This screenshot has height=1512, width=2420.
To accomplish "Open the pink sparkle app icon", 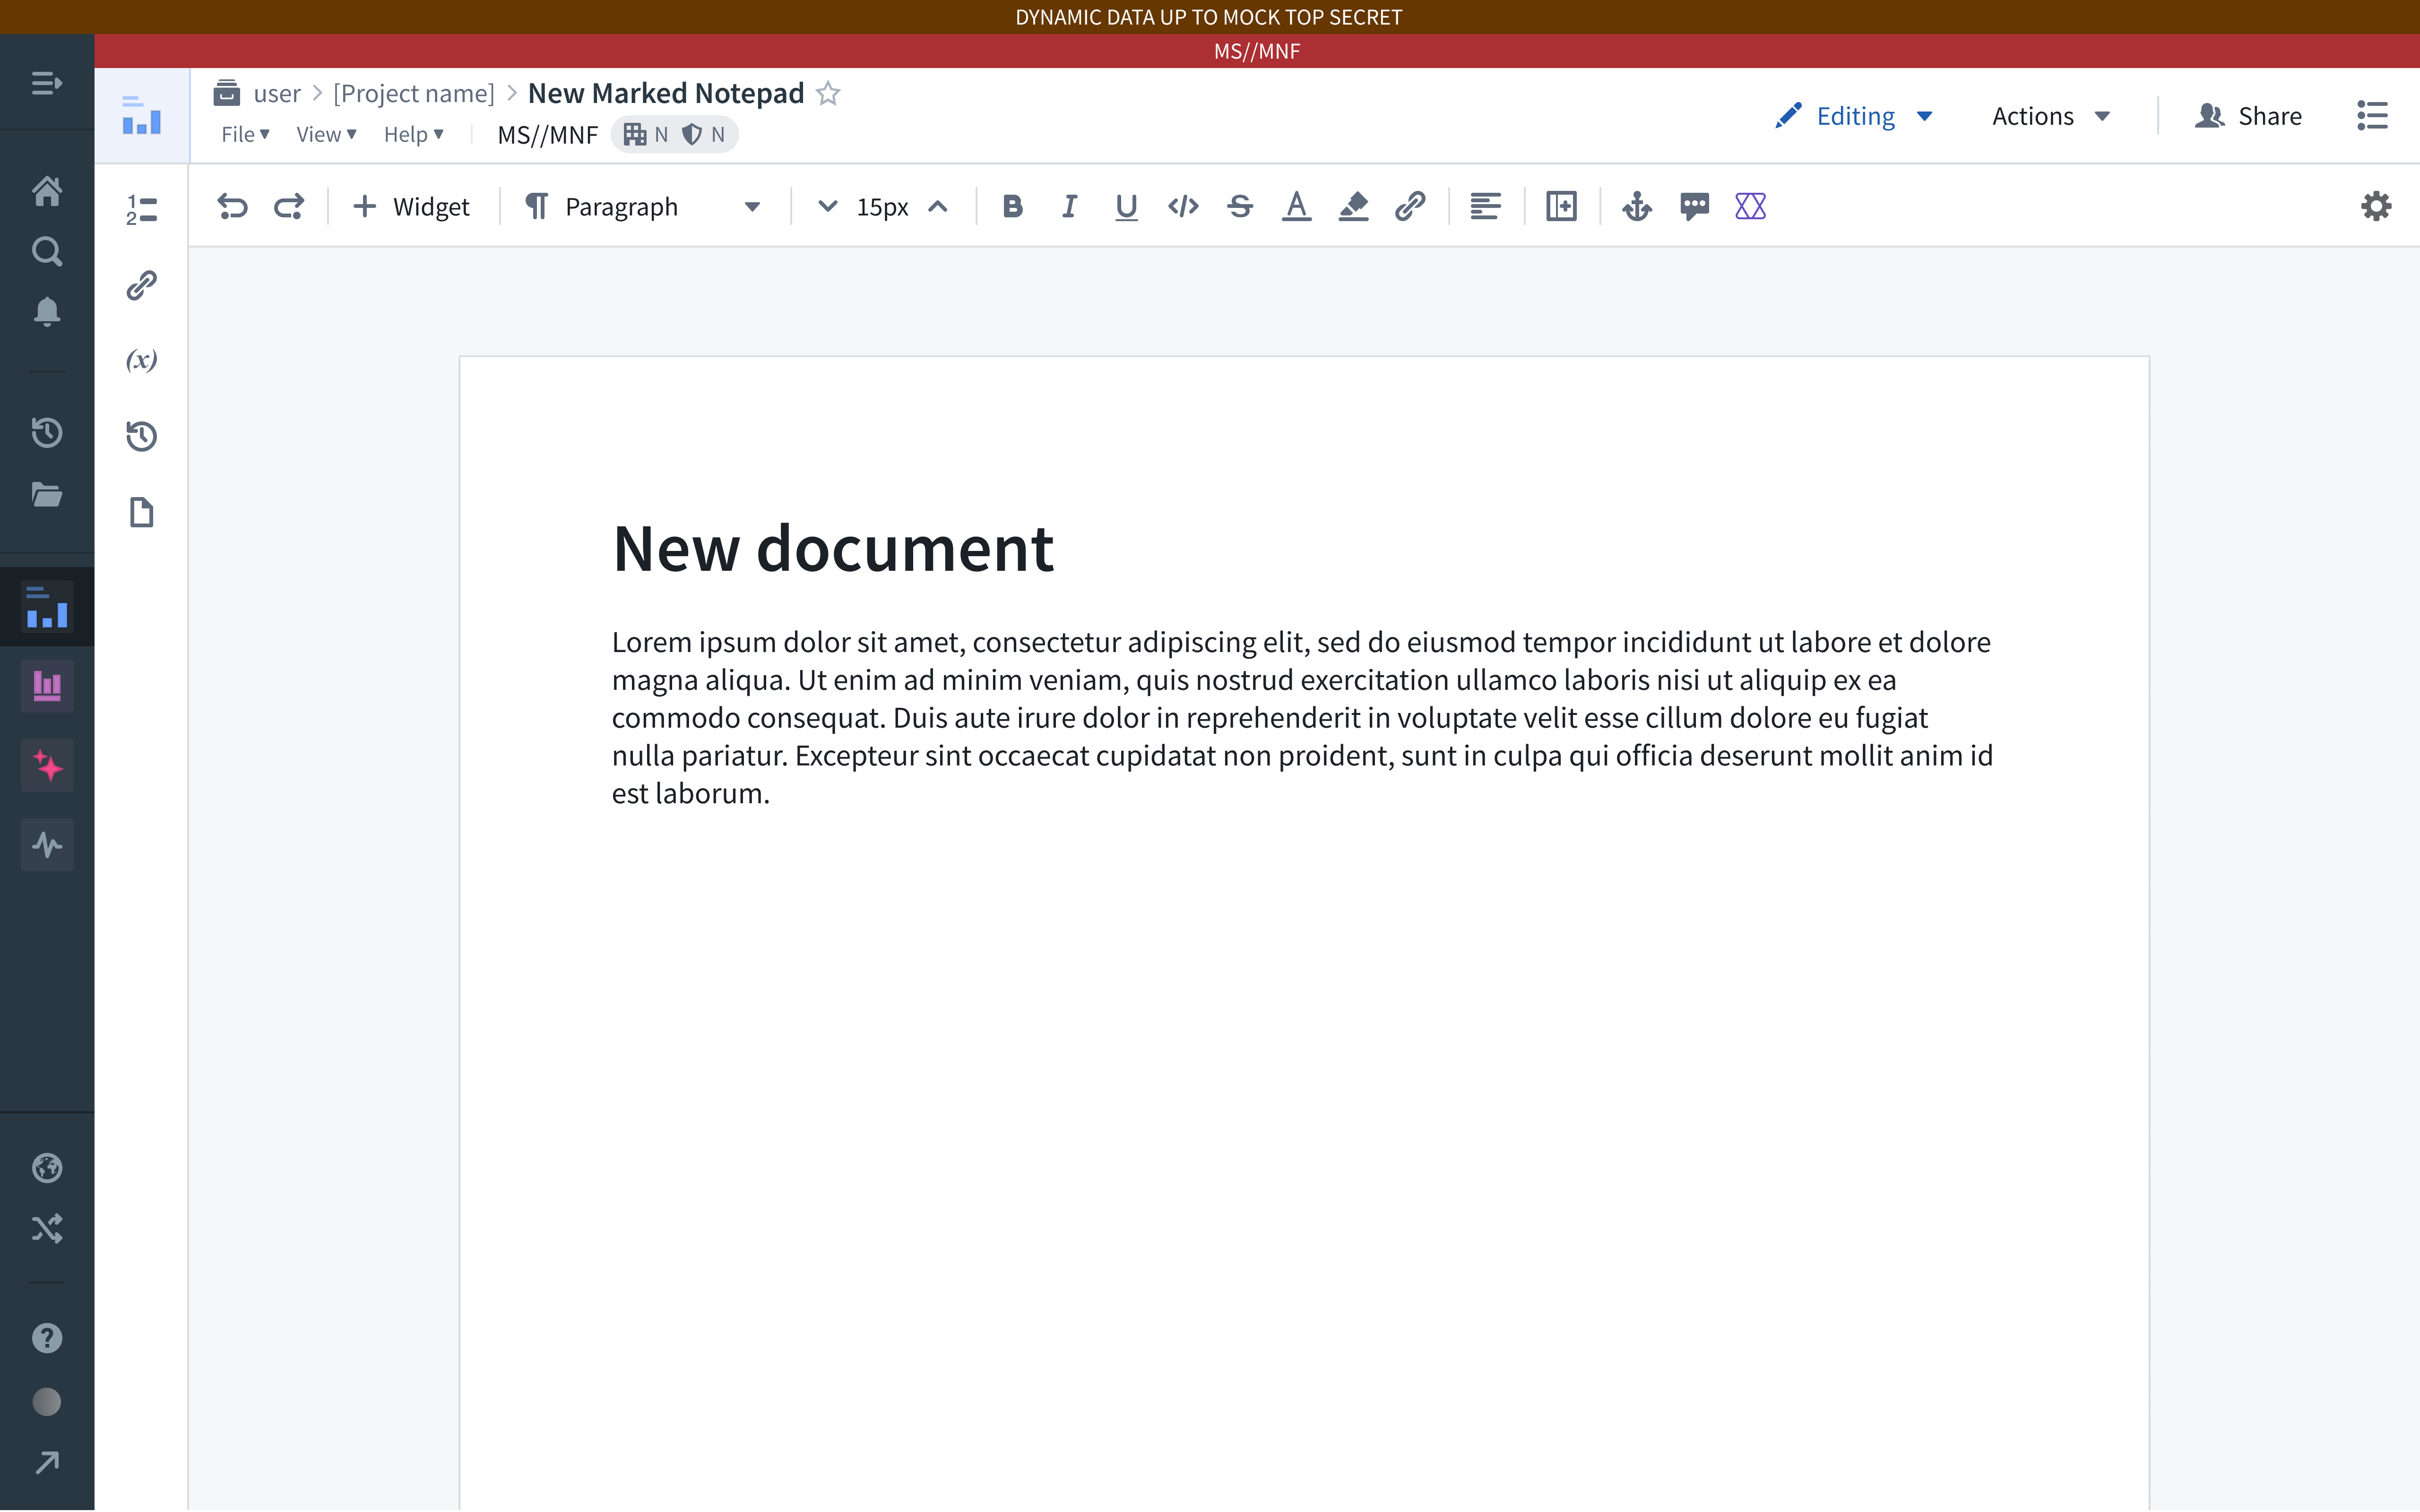I will [47, 766].
